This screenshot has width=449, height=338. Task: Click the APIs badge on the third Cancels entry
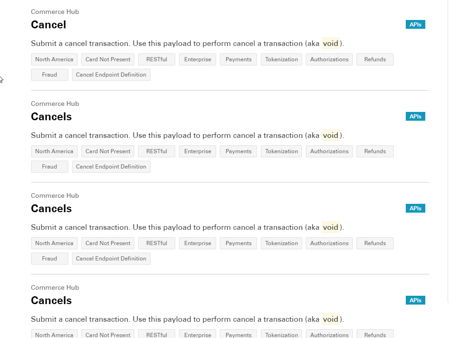point(415,208)
